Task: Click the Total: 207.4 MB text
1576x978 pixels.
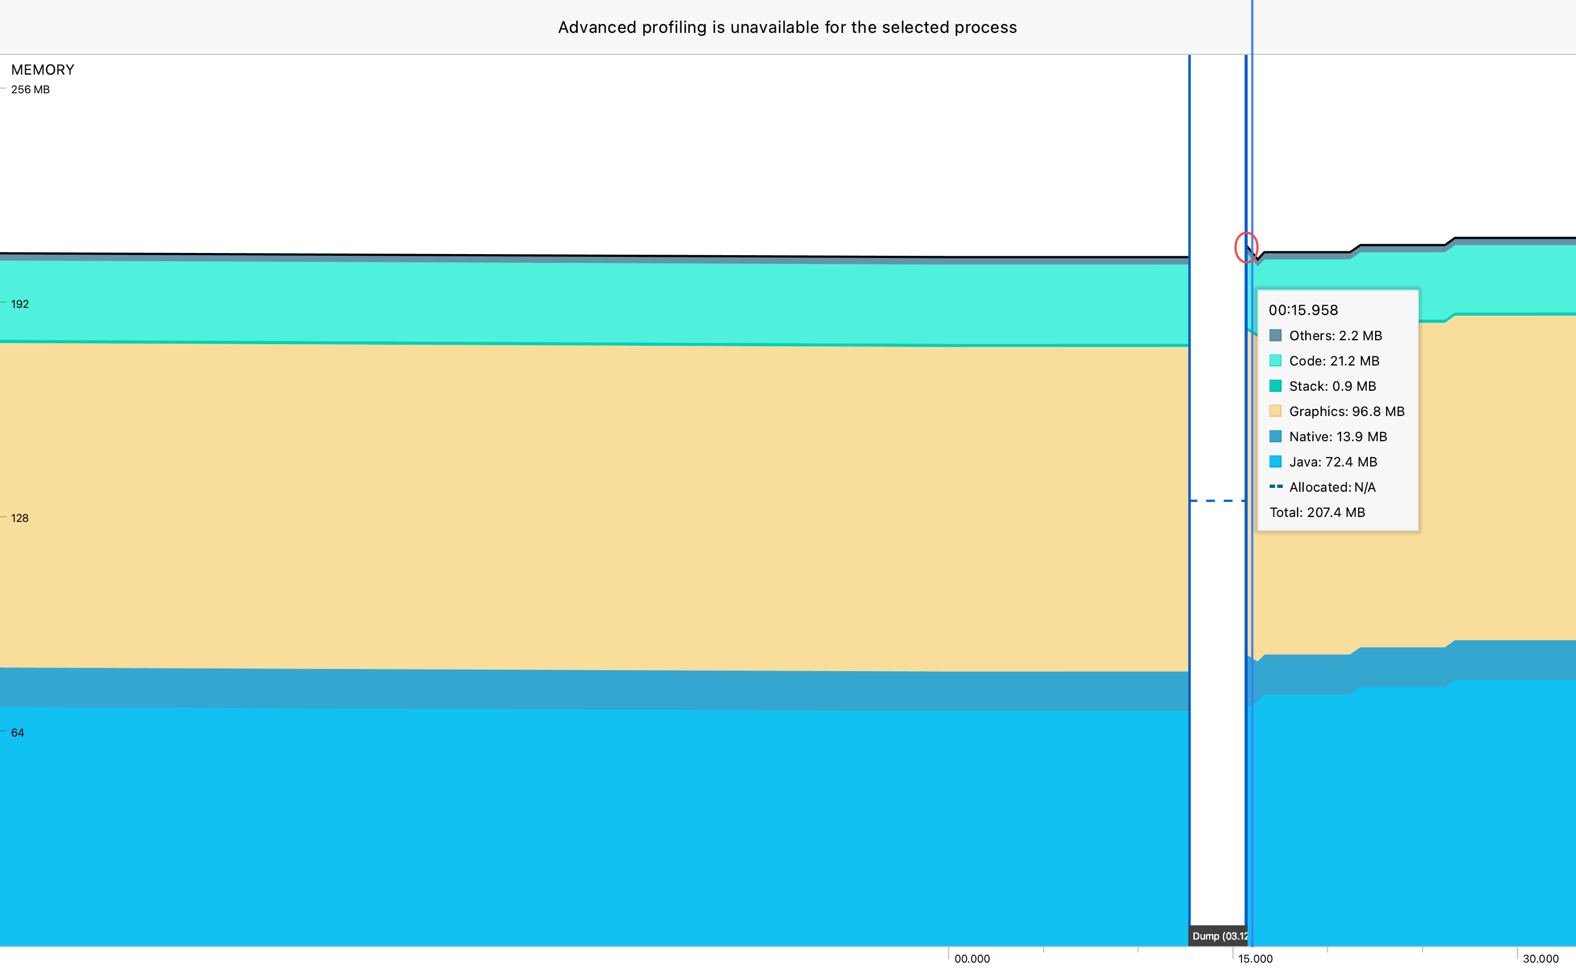Action: tap(1317, 512)
